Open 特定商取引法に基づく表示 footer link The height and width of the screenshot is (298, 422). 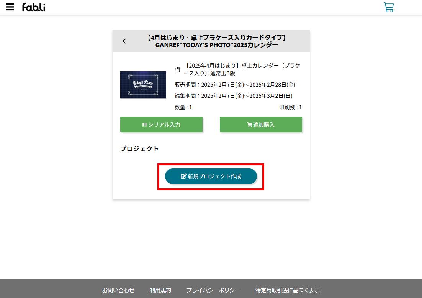pos(287,290)
